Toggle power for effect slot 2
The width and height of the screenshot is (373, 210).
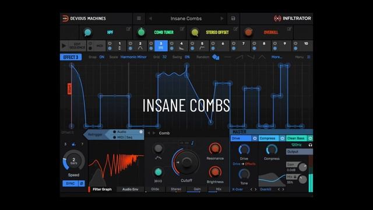[131, 44]
